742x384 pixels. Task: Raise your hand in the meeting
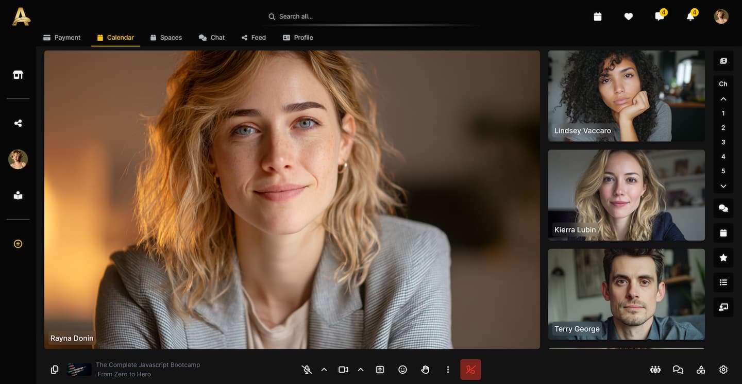click(x=425, y=370)
